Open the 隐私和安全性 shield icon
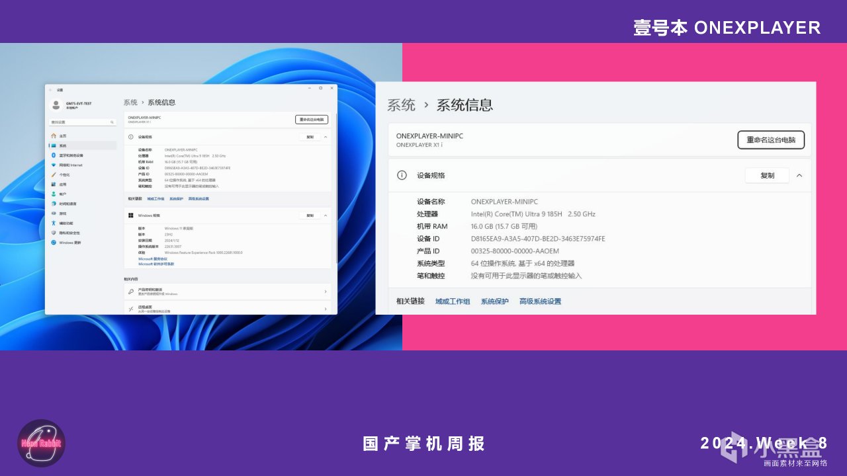 click(54, 233)
